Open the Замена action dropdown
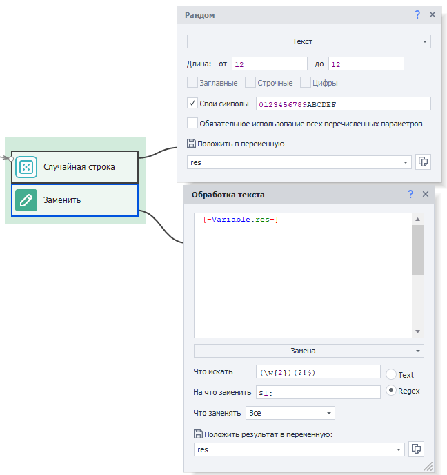The height and width of the screenshot is (475, 447). (308, 351)
